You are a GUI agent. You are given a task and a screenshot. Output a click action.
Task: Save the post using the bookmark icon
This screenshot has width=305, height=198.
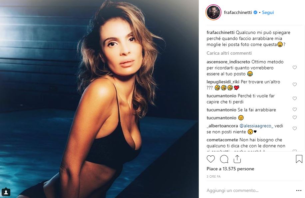coord(299,159)
